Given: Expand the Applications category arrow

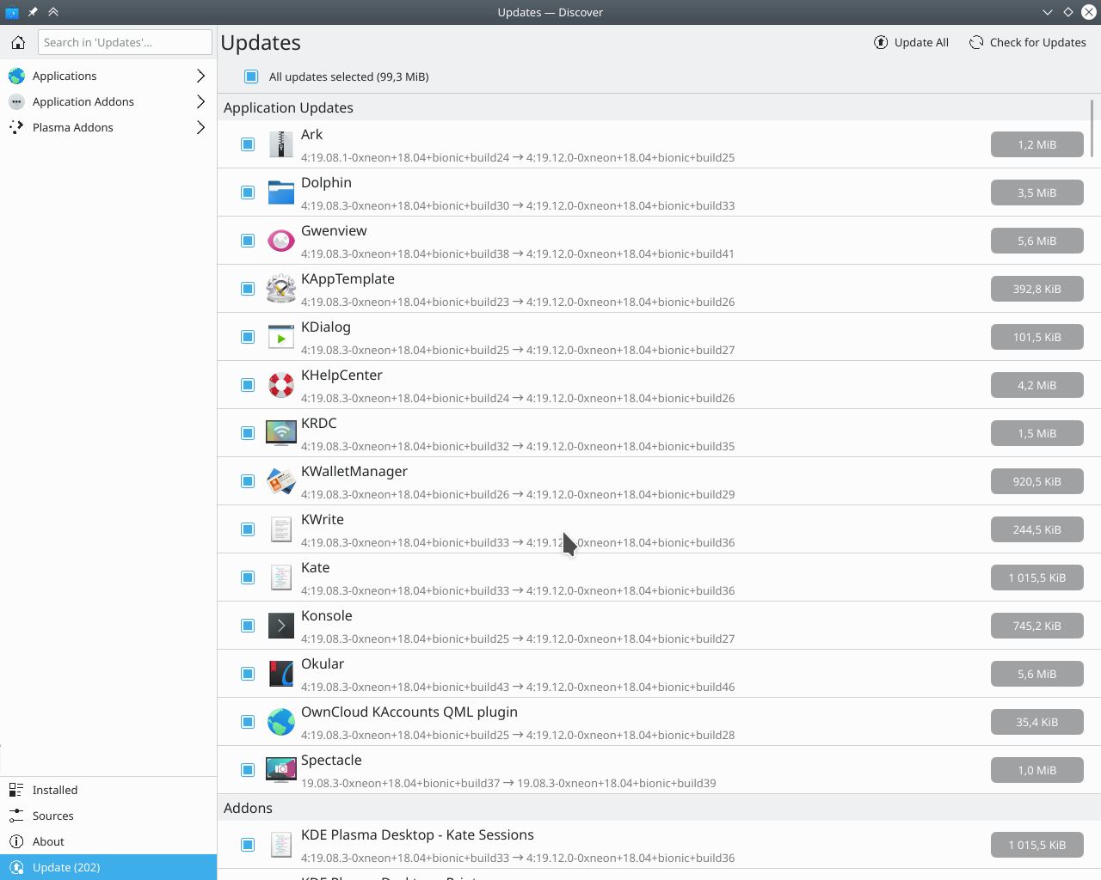Looking at the screenshot, I should [200, 76].
